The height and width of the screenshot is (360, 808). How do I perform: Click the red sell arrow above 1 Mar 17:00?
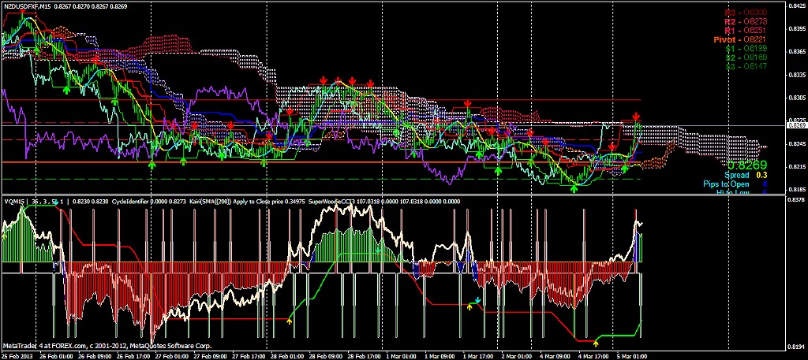tap(468, 104)
